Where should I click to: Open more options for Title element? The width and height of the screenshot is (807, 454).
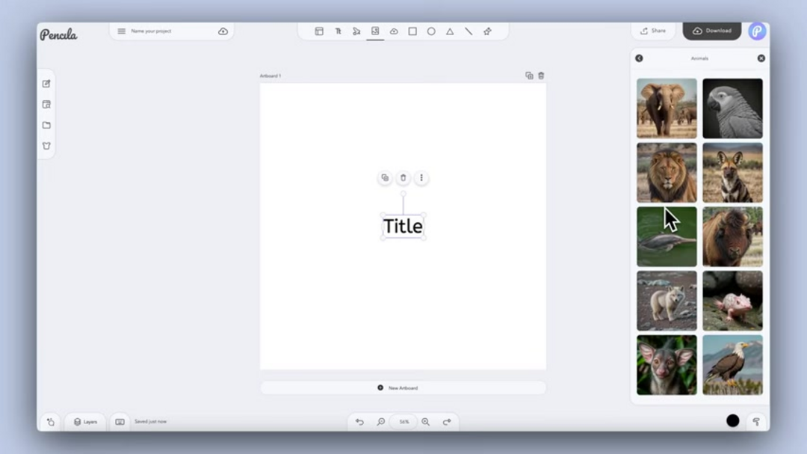(x=421, y=178)
